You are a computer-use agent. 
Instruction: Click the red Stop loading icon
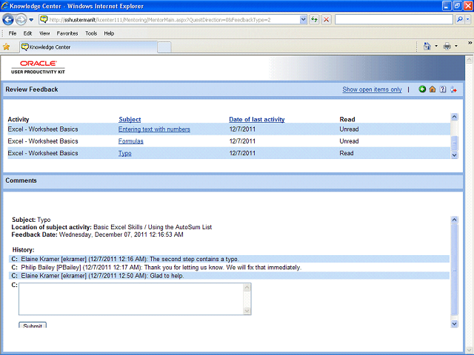tap(327, 20)
